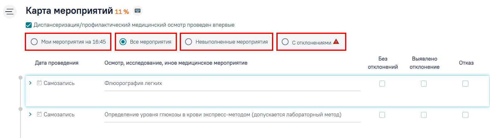The width and height of the screenshot is (490, 138).
Task: Click Самозапись date in first row
Action: coord(59,83)
